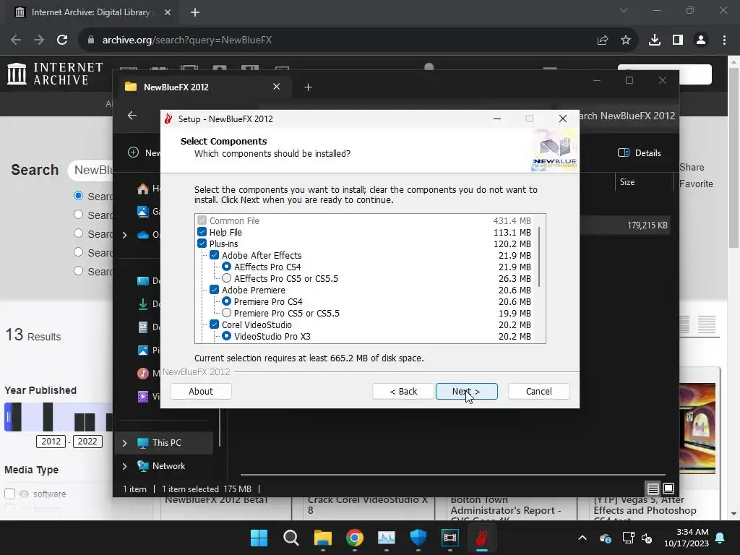Click the Home icon in Explorer sidebar

(x=143, y=189)
